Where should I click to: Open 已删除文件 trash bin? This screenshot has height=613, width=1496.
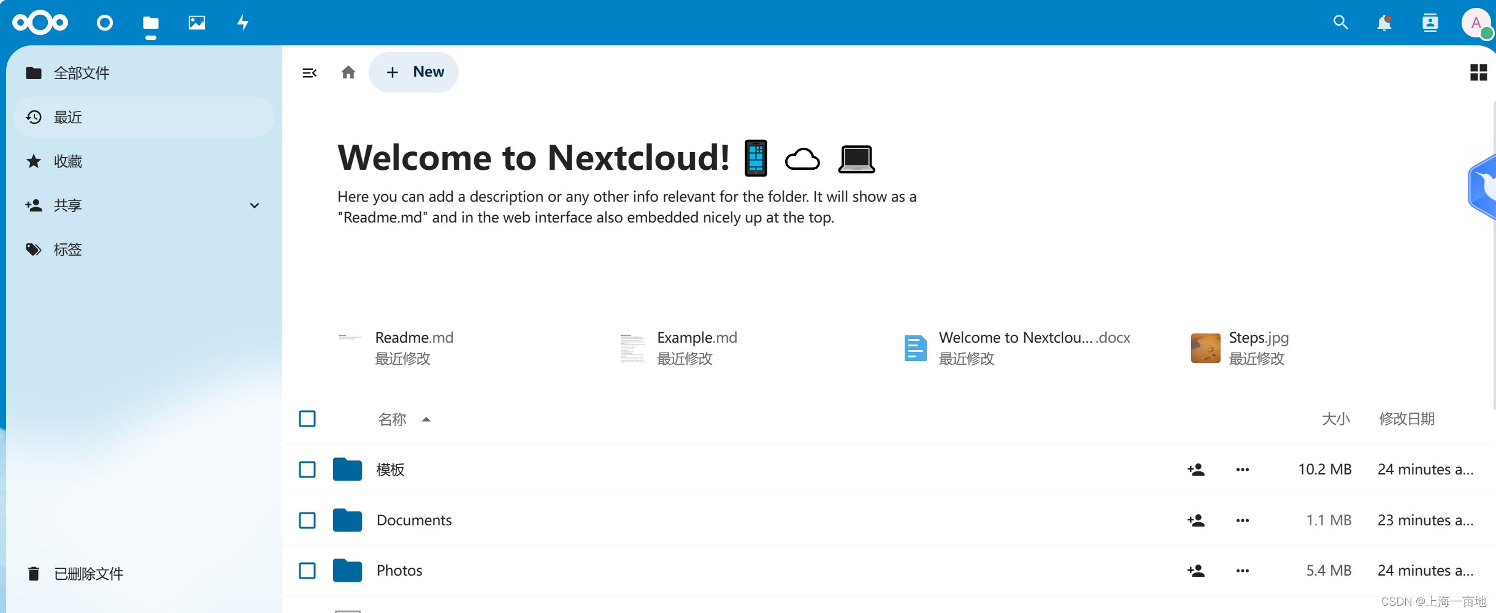144,574
